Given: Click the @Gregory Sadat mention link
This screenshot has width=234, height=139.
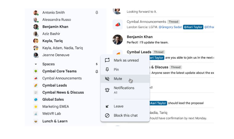Looking at the screenshot, I should [170, 27].
